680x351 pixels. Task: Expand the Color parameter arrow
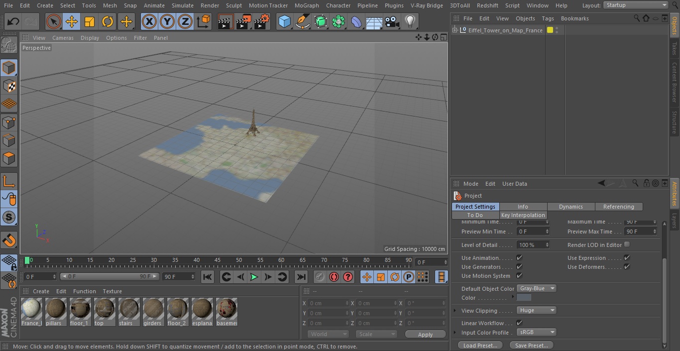tap(513, 297)
